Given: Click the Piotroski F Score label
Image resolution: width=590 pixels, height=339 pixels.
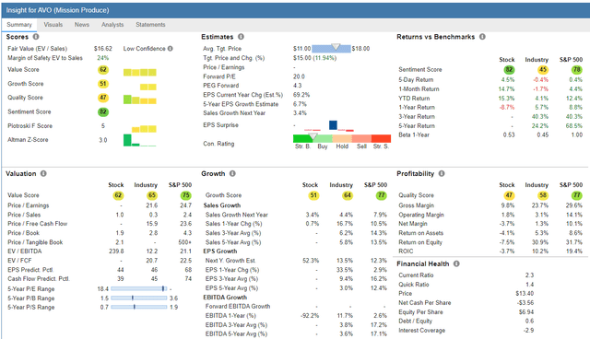Looking at the screenshot, I should pos(29,126).
